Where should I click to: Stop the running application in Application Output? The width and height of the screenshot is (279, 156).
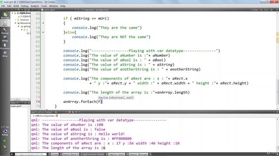click(69, 112)
